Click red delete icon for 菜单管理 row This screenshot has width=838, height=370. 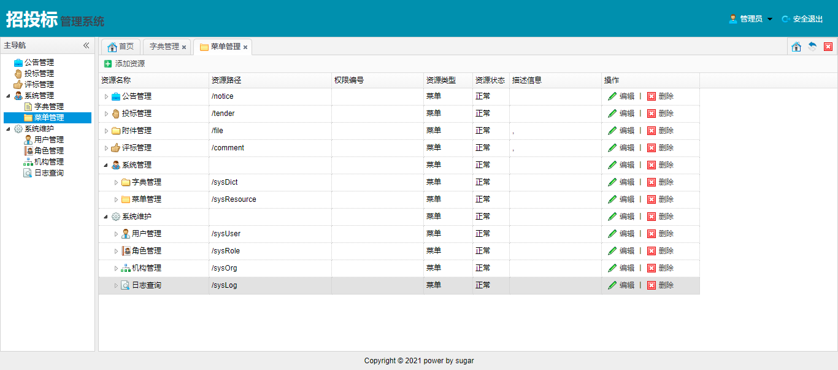(652, 199)
